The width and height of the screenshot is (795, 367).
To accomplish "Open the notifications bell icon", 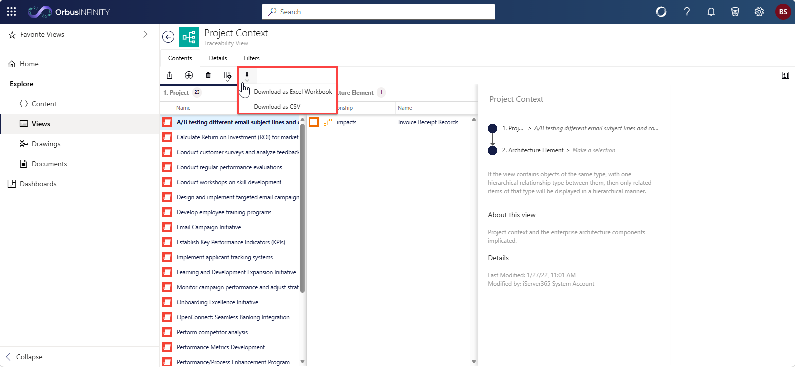I will [711, 12].
